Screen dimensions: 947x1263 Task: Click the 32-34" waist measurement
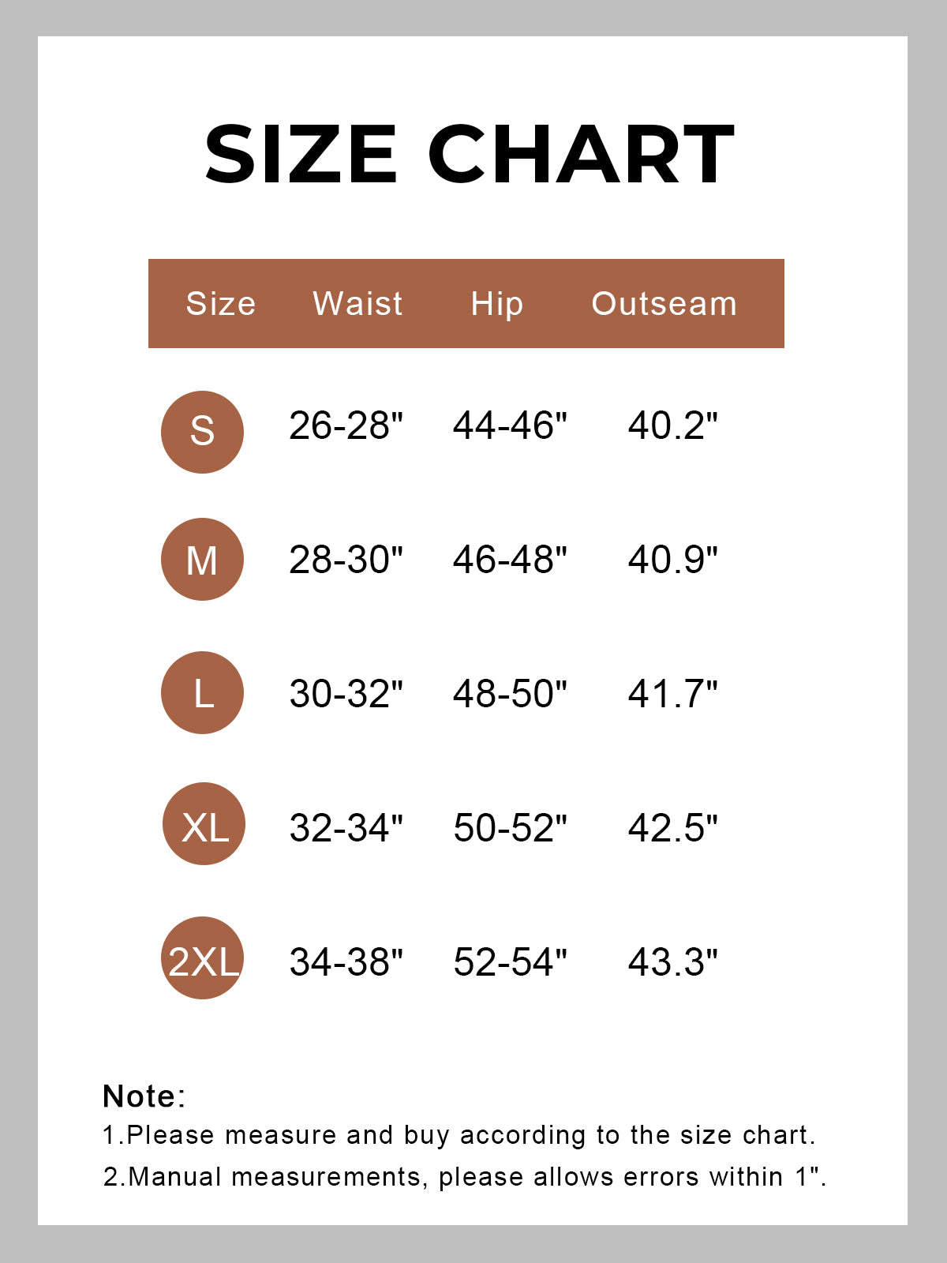(346, 828)
